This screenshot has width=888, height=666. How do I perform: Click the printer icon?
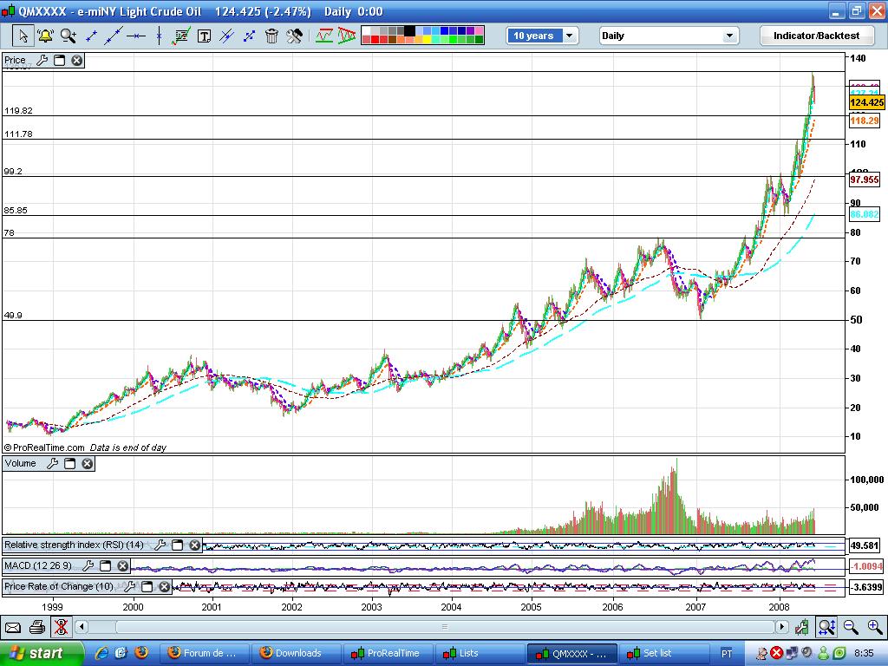click(36, 628)
